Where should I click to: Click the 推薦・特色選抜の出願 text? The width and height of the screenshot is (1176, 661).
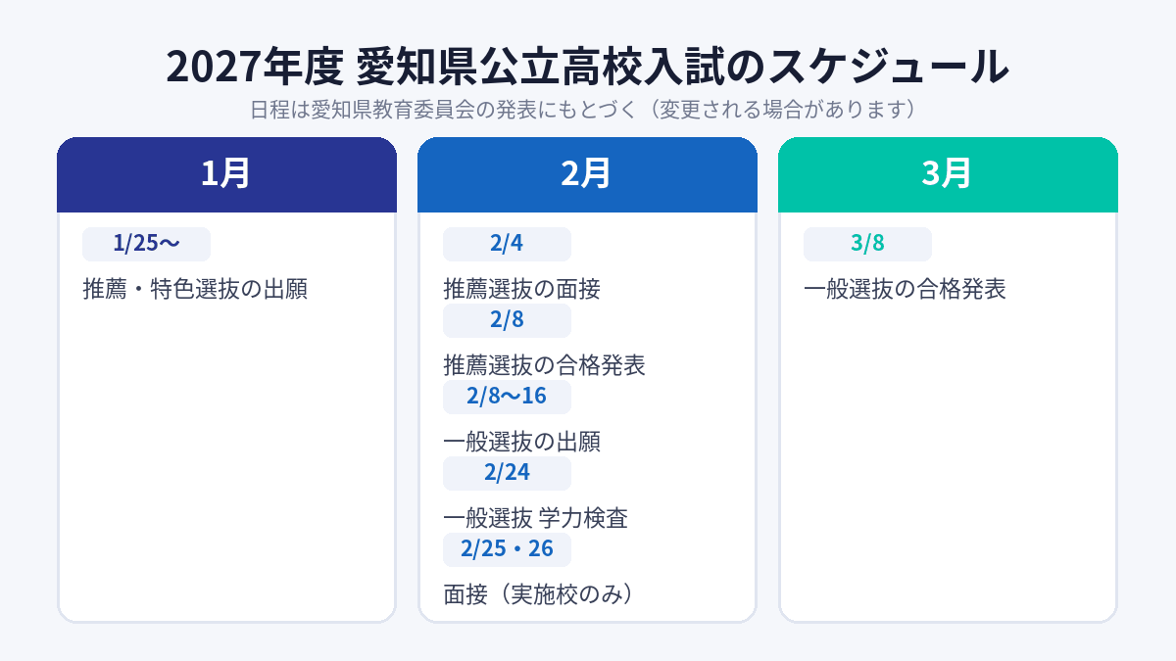[x=195, y=290]
